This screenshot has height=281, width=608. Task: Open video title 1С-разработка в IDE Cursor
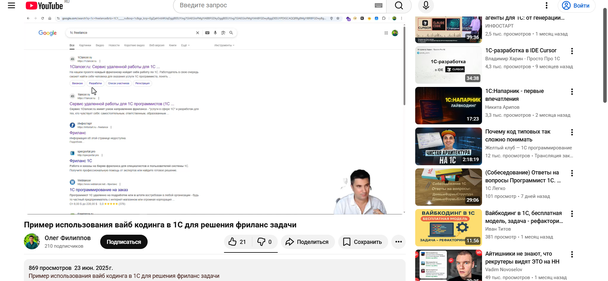click(521, 50)
